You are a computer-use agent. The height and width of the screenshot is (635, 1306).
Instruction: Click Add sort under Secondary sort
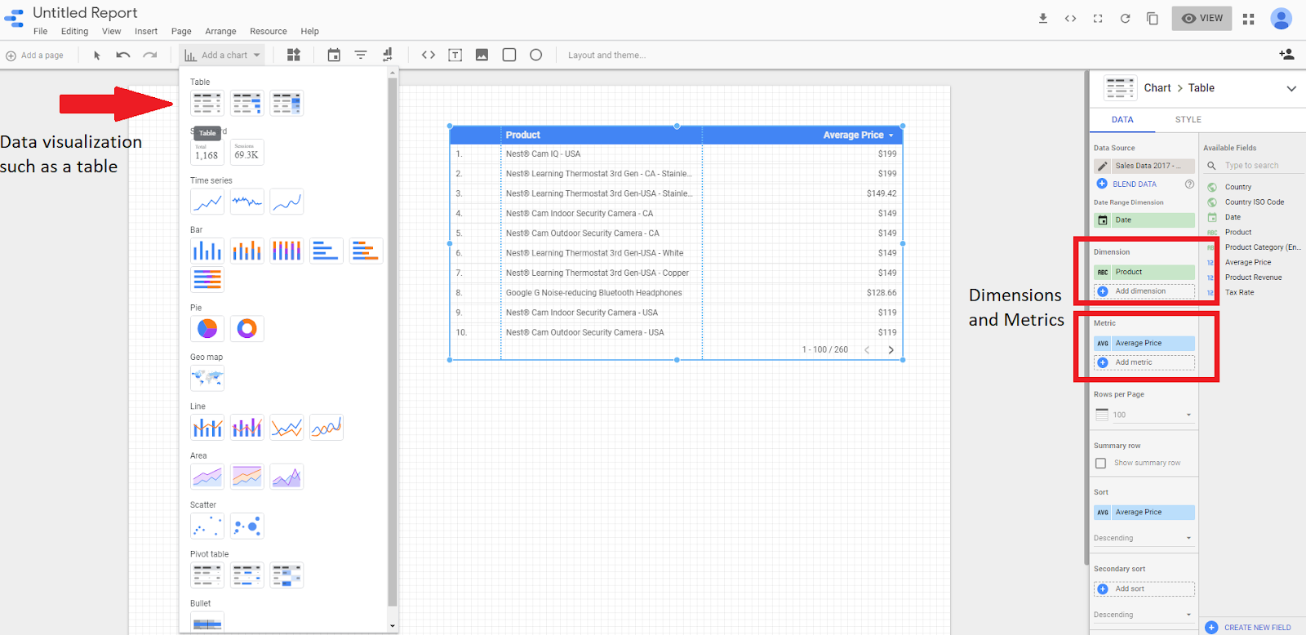pos(1144,588)
